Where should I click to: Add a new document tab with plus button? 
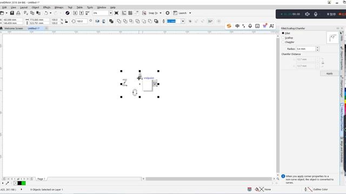point(46,29)
